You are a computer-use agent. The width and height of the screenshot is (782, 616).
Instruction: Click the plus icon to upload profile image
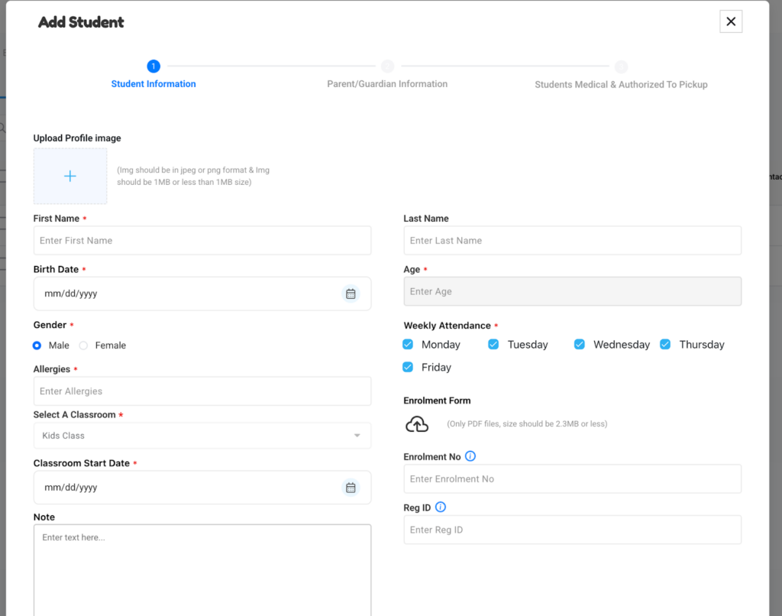[x=70, y=176]
